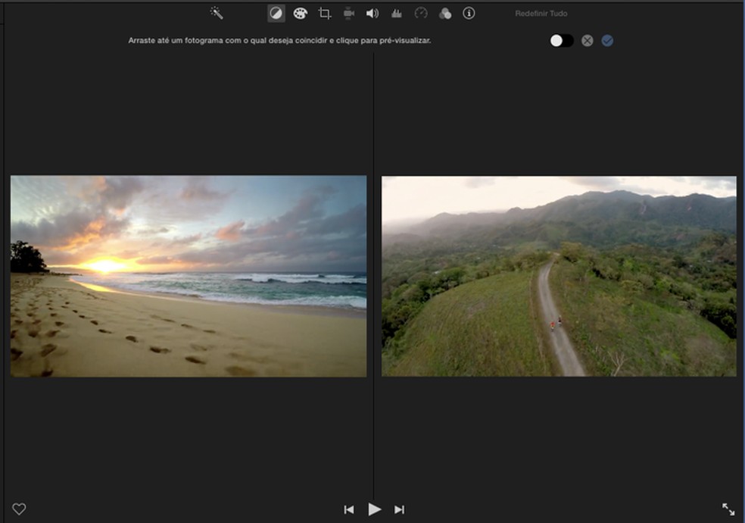Open Clip Filter and Audio Effects
745x523 pixels.
(x=445, y=13)
